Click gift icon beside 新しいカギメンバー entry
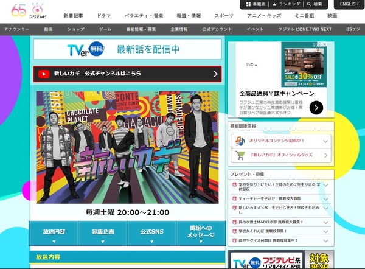Screen dimensions: 365x269 point(234,208)
